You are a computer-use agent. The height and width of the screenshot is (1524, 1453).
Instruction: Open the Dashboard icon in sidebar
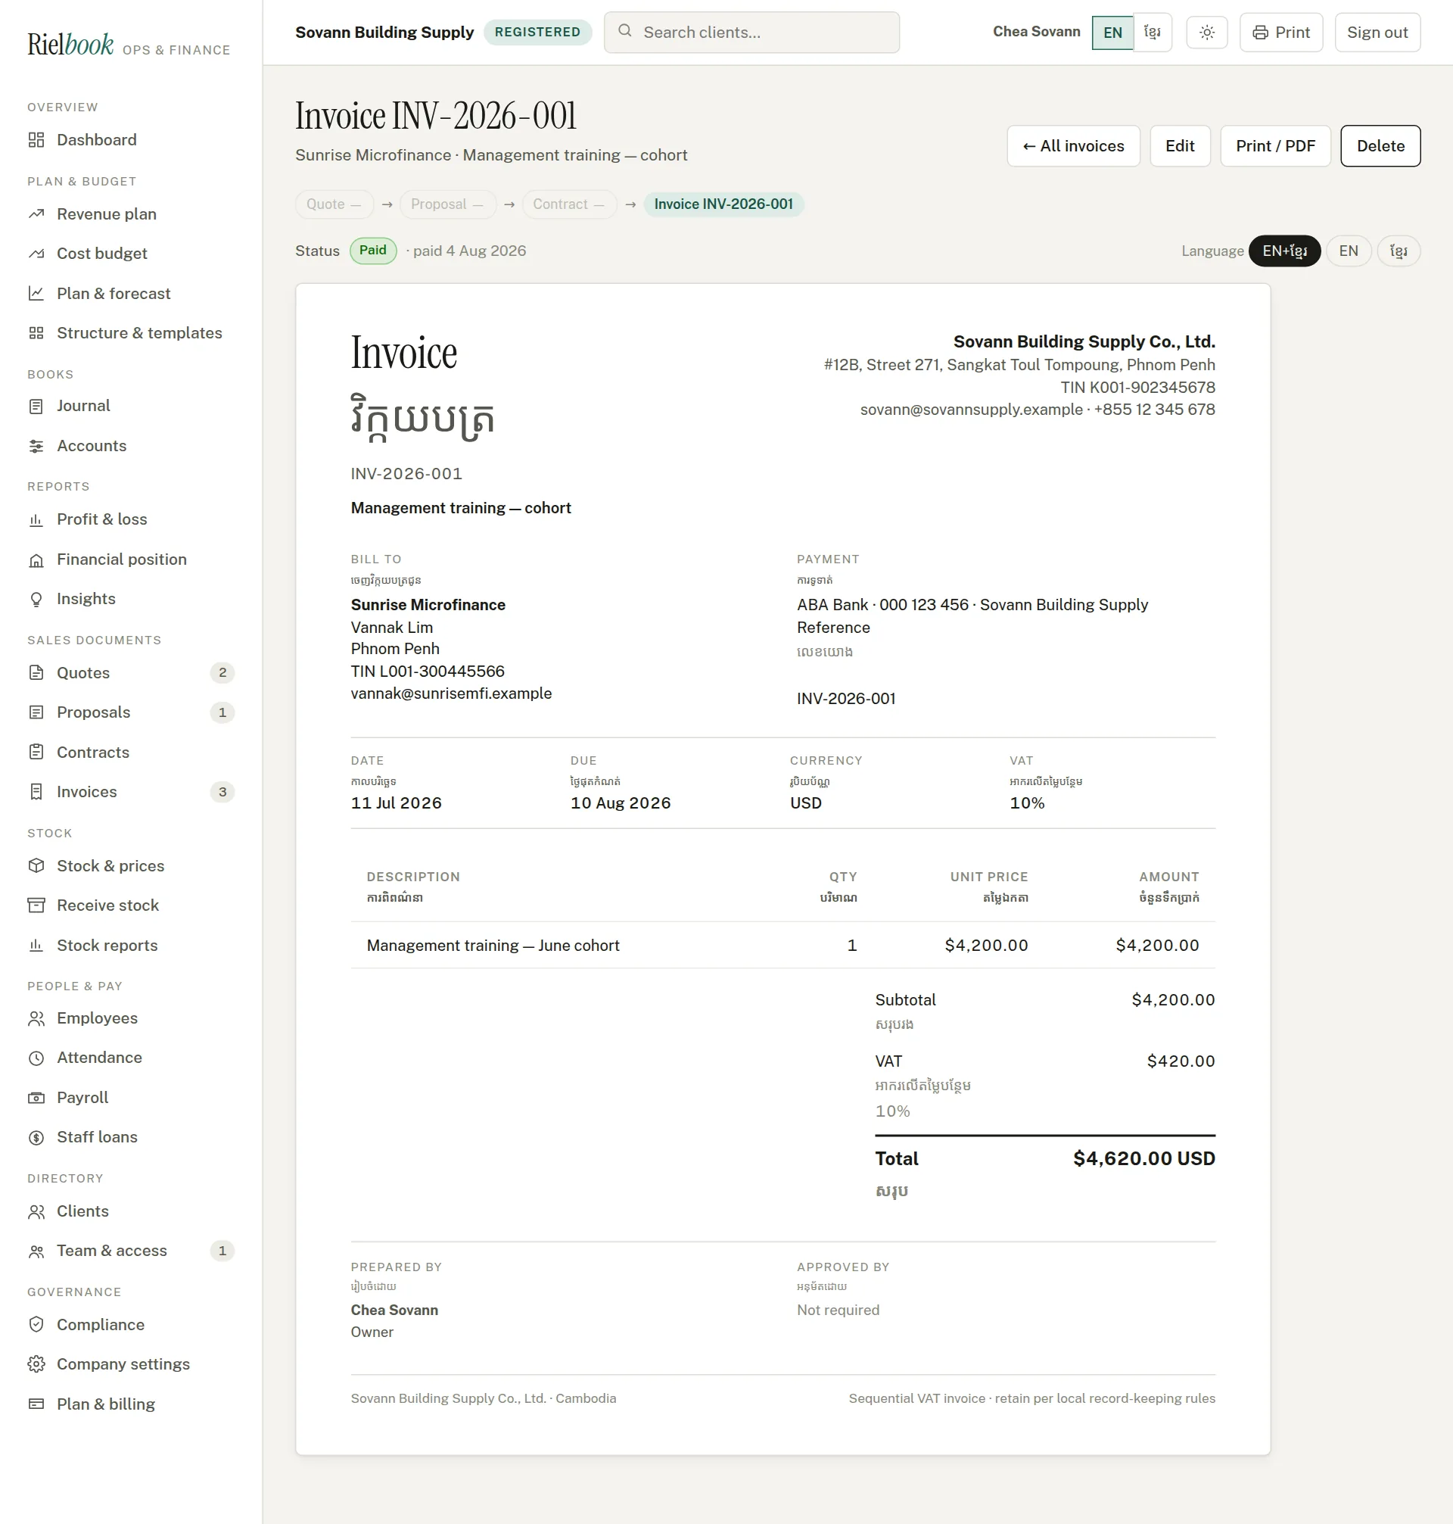(x=36, y=140)
